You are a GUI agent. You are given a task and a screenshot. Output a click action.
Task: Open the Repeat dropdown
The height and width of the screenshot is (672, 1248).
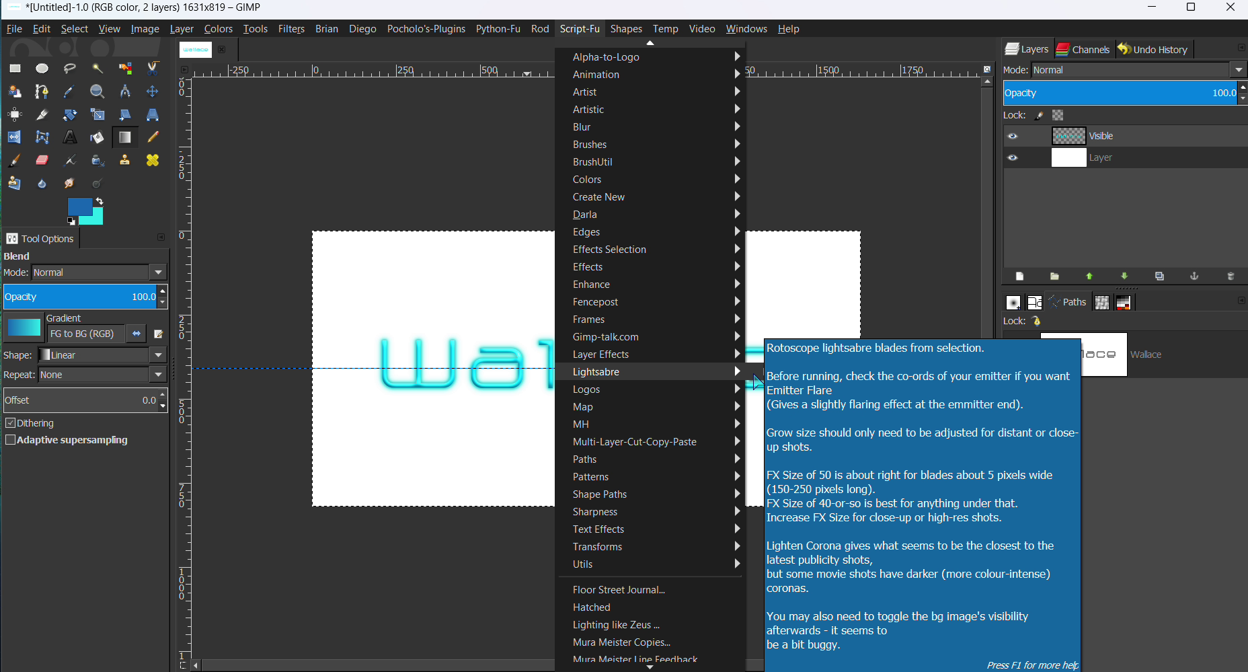coord(102,375)
